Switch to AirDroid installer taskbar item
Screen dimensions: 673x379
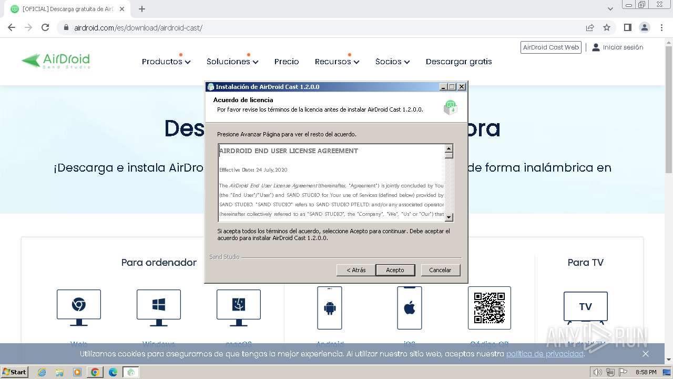[x=131, y=372]
